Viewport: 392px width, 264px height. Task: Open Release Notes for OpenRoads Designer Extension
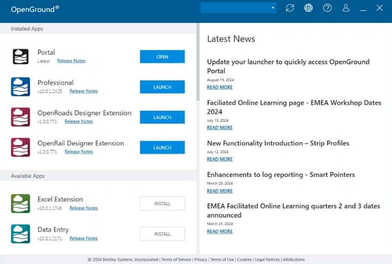point(79,121)
